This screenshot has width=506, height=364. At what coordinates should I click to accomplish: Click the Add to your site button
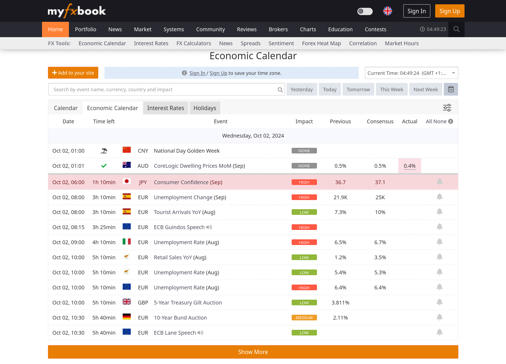pyautogui.click(x=73, y=73)
